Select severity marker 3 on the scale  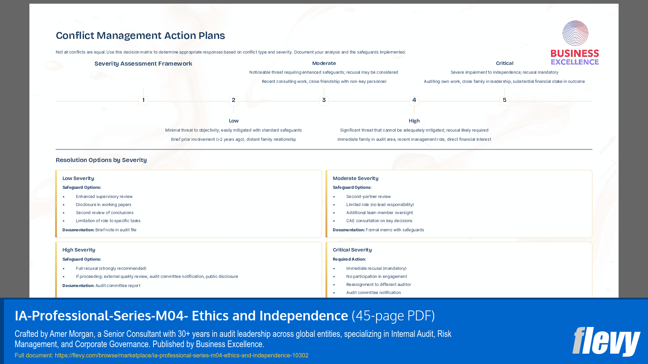click(324, 100)
